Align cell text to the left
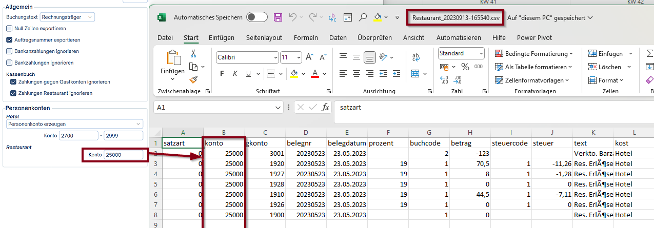 click(x=343, y=73)
